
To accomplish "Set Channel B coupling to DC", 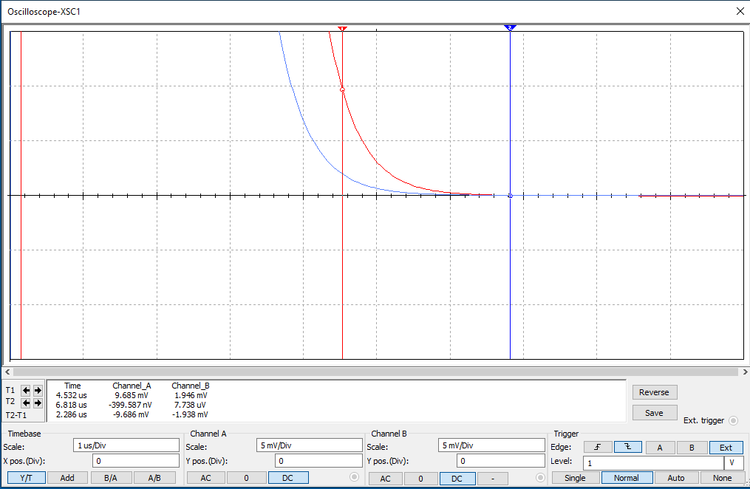I will coord(457,478).
